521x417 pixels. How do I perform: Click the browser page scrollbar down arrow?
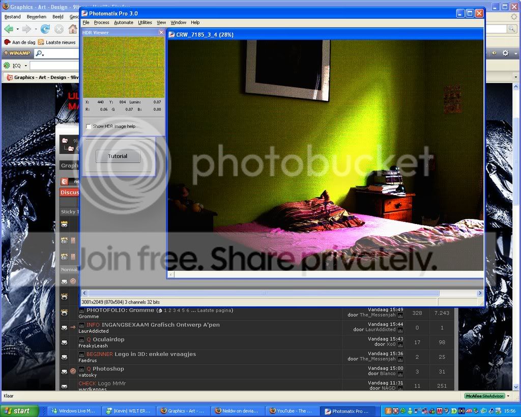click(x=516, y=387)
